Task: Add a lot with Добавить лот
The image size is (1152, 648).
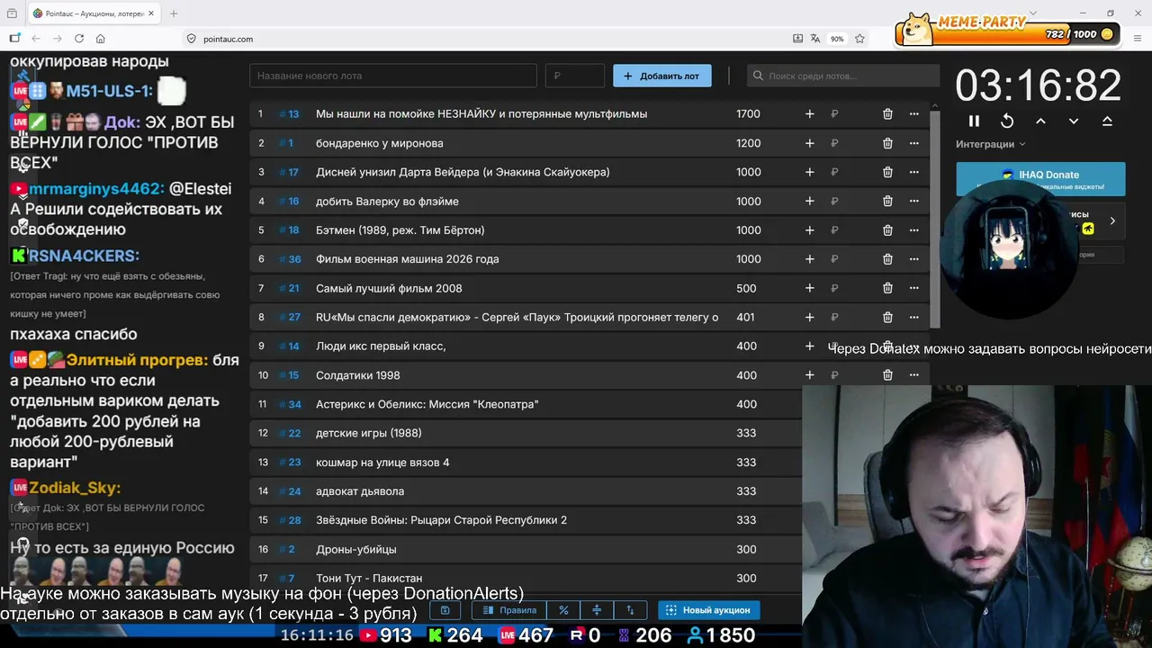Action: [662, 76]
